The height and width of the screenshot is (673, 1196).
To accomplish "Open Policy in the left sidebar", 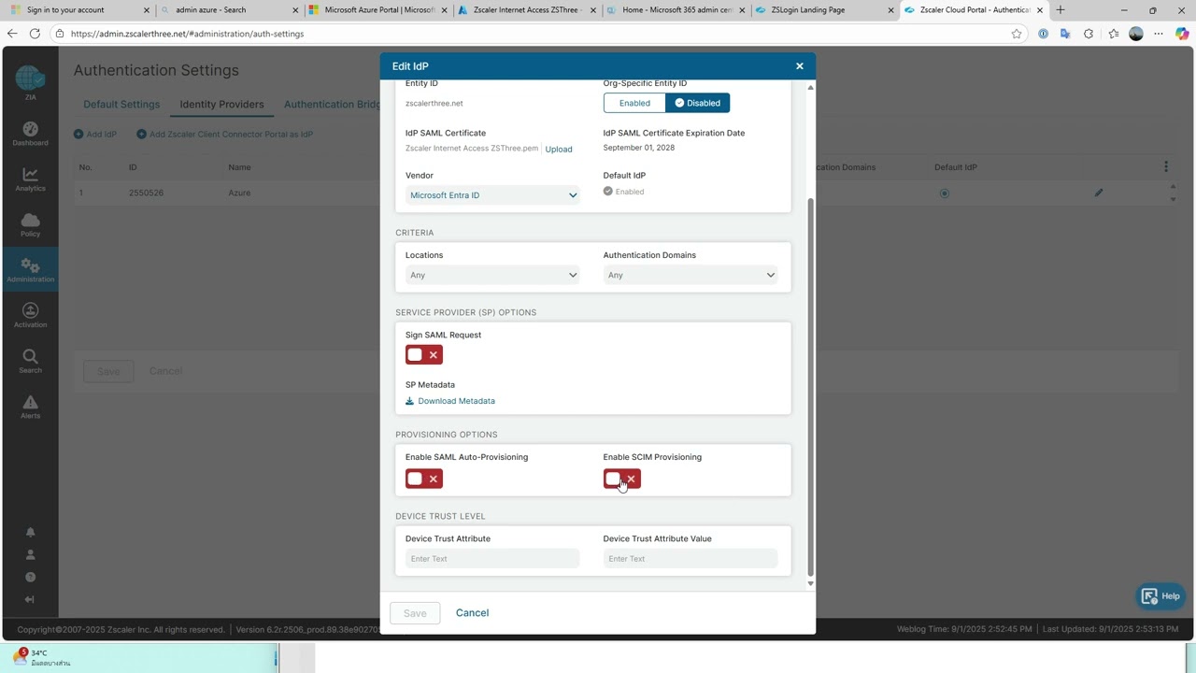I will pos(30,225).
